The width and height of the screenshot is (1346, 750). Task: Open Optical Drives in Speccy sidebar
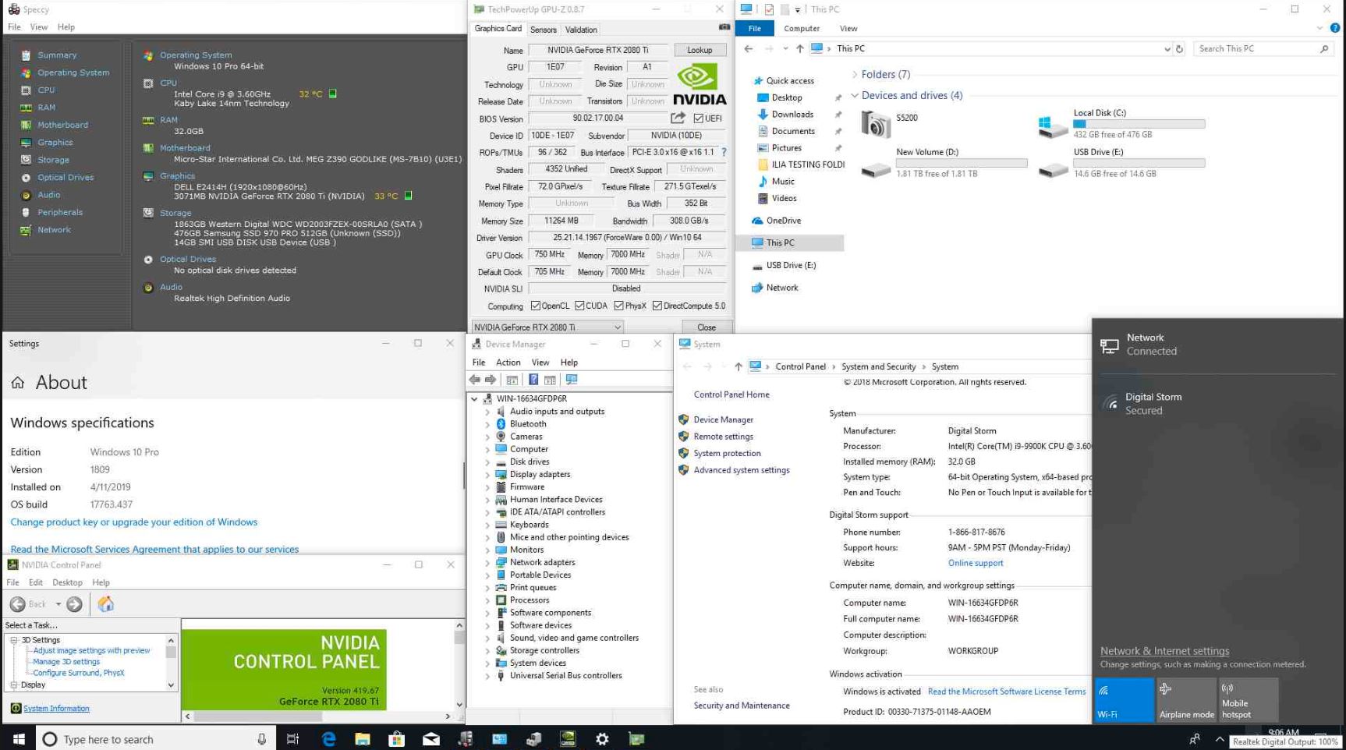(66, 178)
